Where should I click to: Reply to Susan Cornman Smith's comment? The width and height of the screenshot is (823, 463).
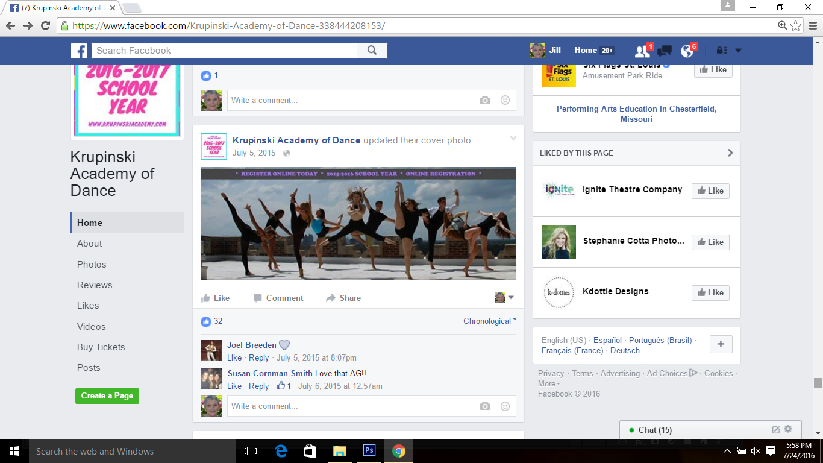point(259,386)
